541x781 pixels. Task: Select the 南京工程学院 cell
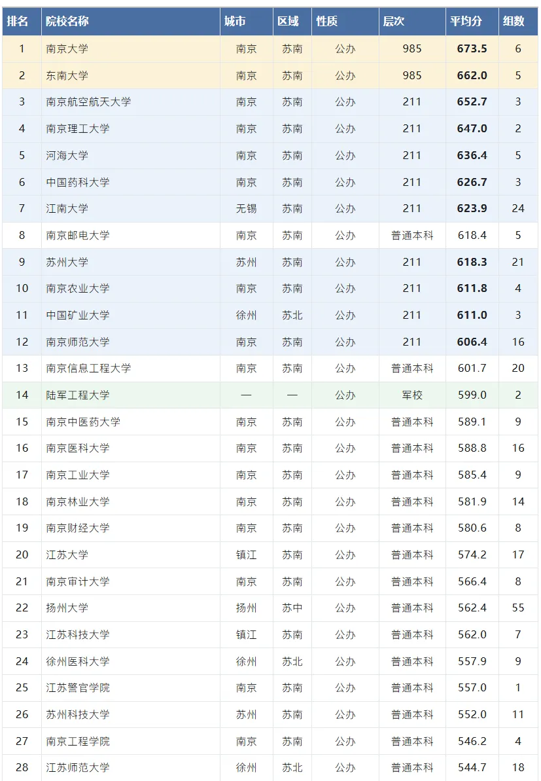click(130, 742)
